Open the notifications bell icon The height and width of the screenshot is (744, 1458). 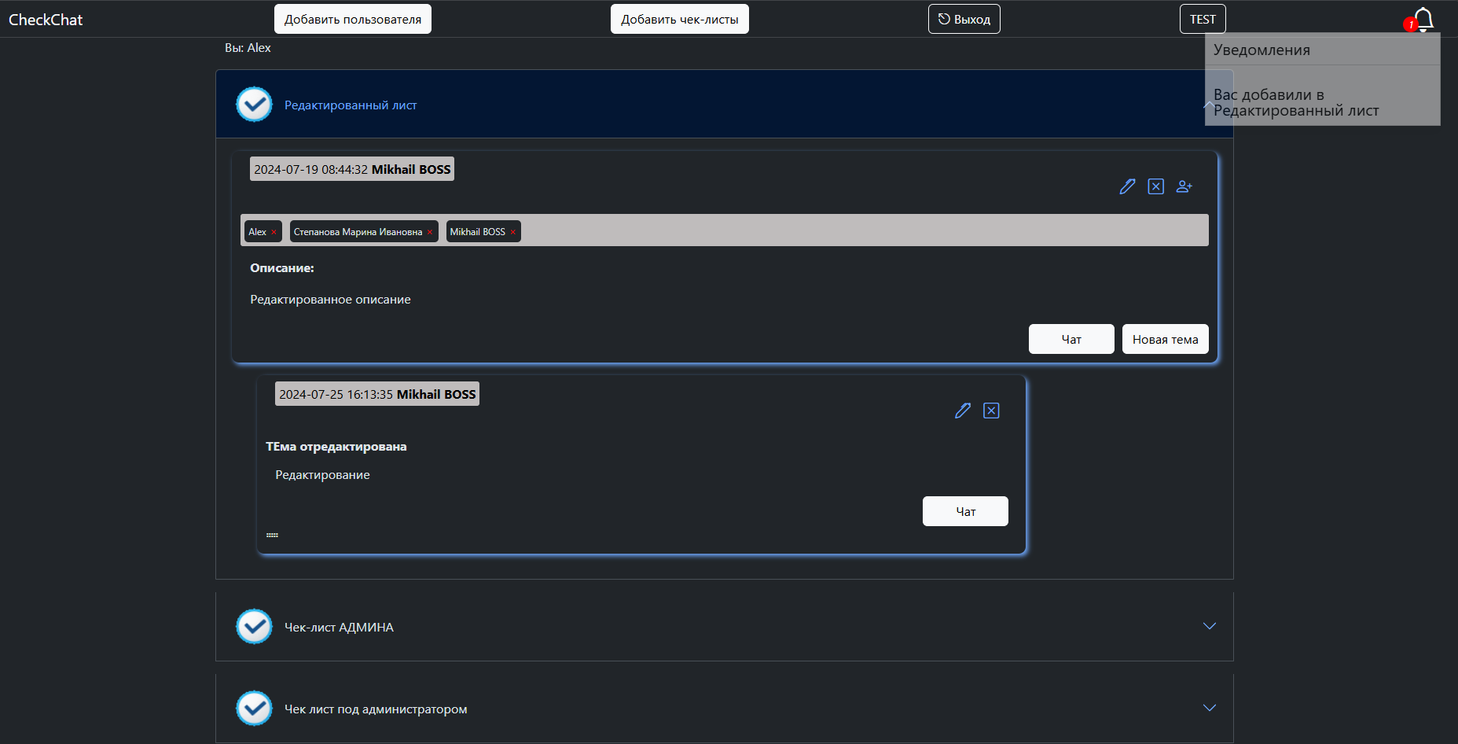pos(1423,18)
